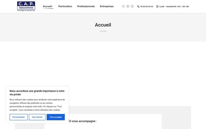Open the Instagram social icon
This screenshot has height=129, width=206.
[128, 6]
